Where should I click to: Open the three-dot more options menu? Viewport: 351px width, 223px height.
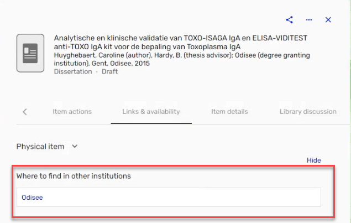[x=309, y=20]
